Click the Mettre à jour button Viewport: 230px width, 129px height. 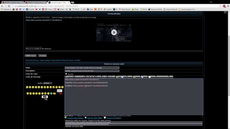(x=31, y=56)
